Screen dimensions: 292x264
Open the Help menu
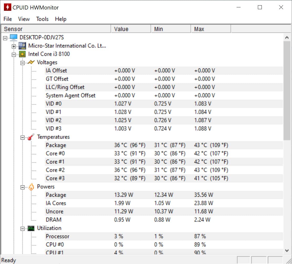pyautogui.click(x=61, y=19)
